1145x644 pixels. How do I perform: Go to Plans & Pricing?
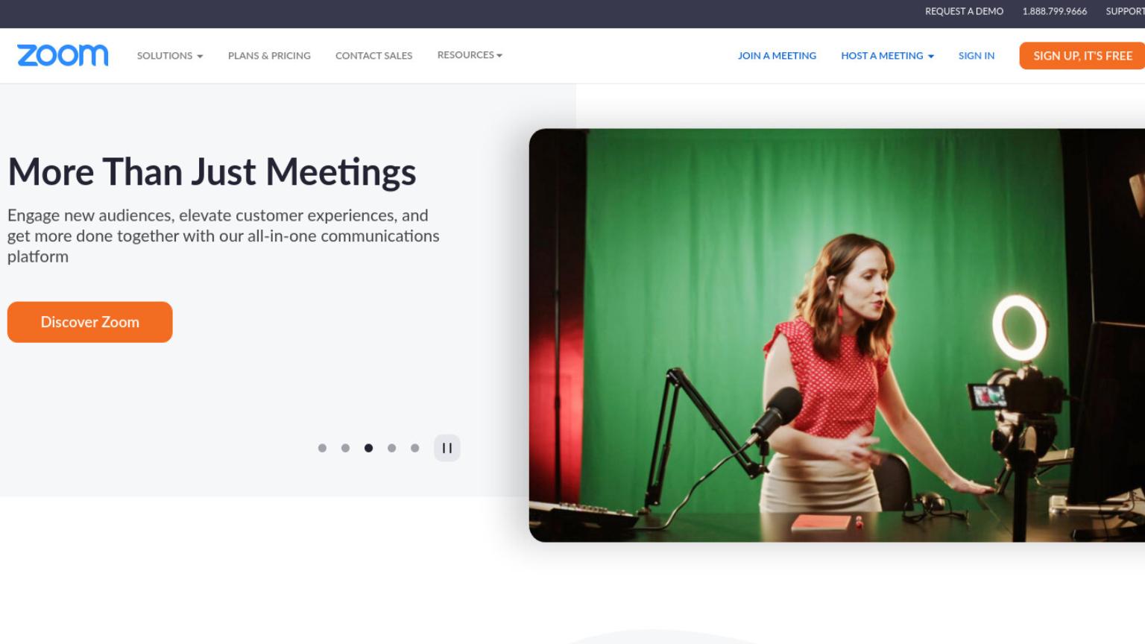click(x=269, y=56)
